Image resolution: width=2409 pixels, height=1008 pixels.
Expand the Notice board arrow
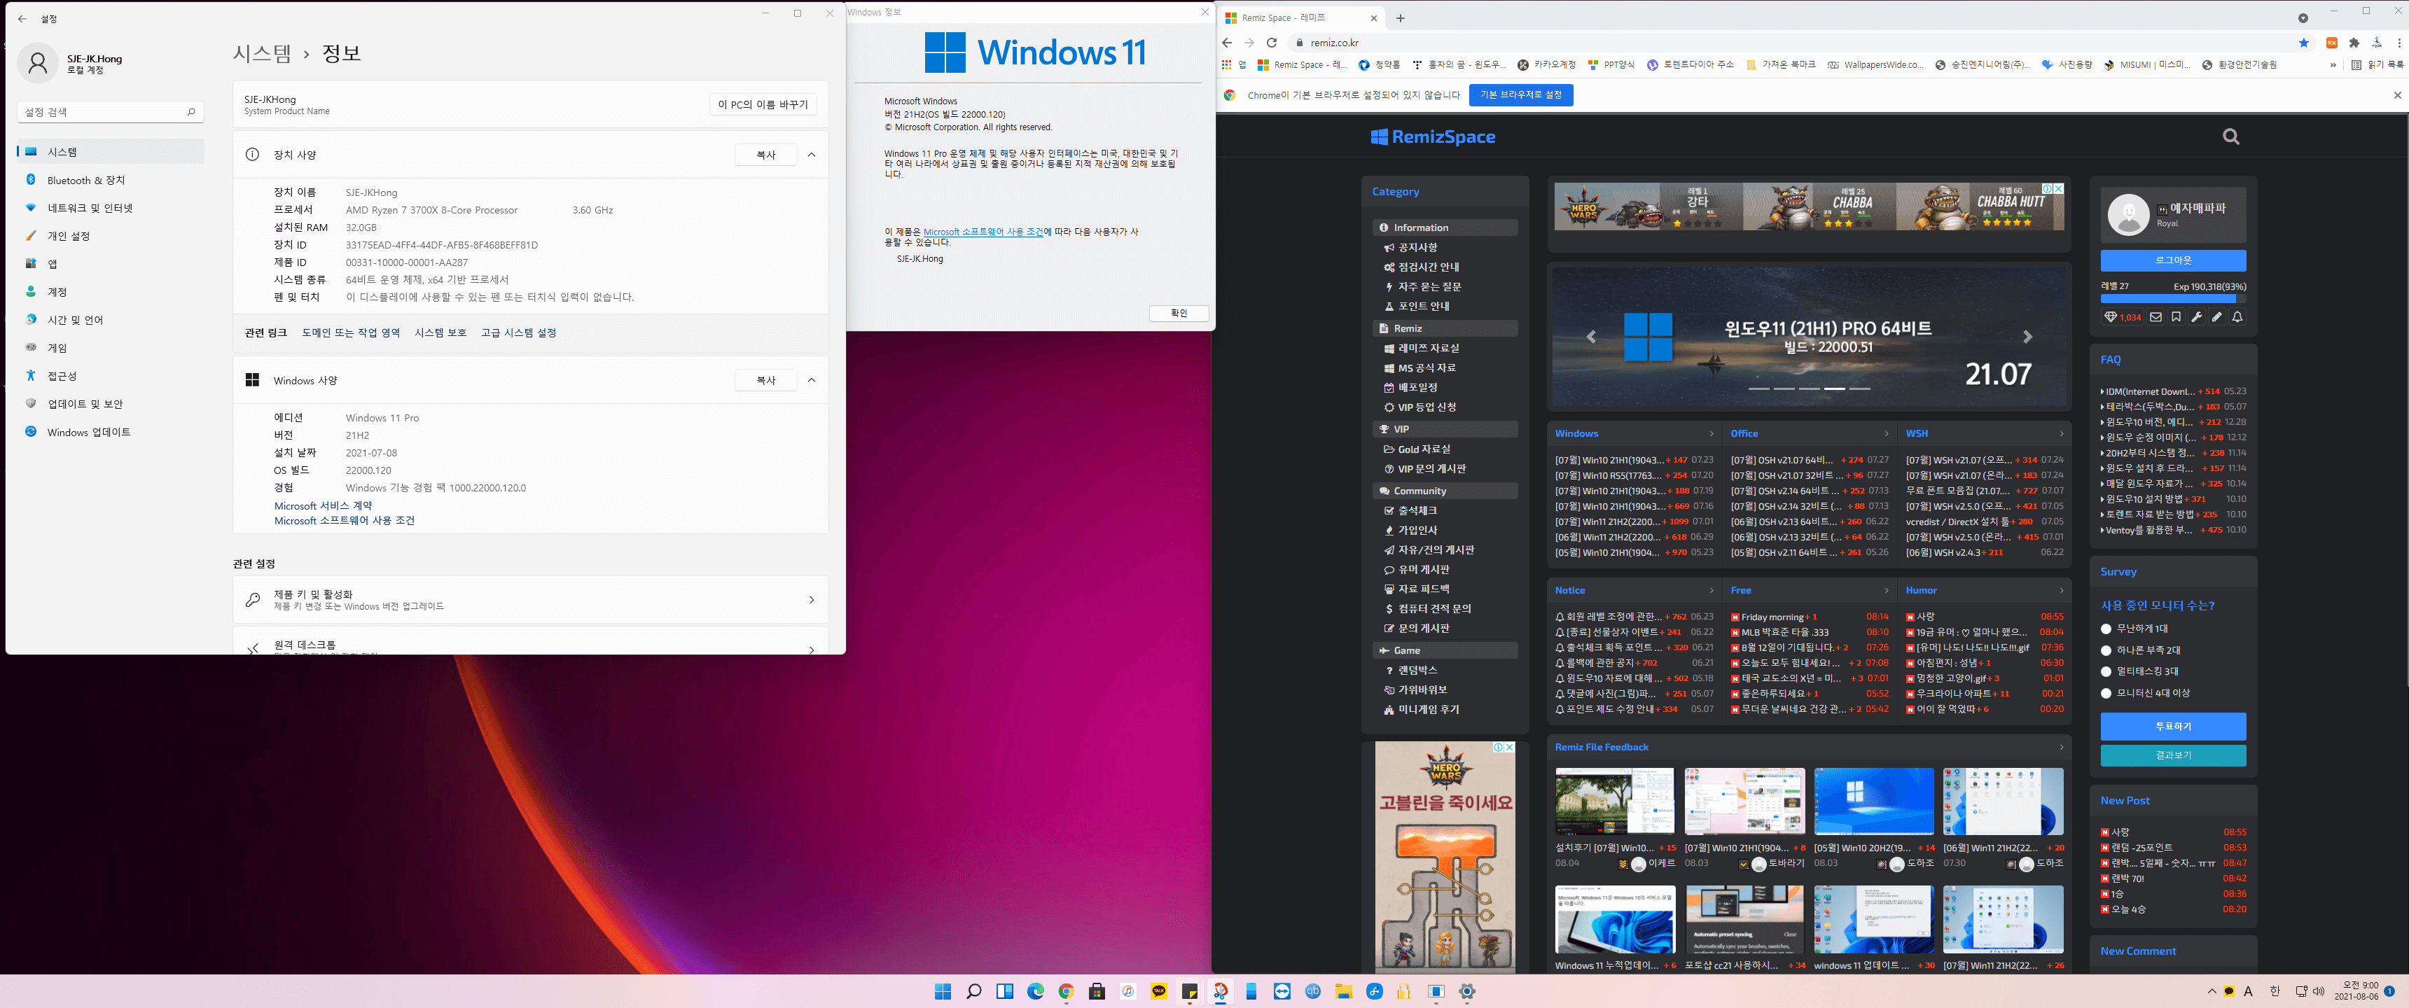point(1712,591)
